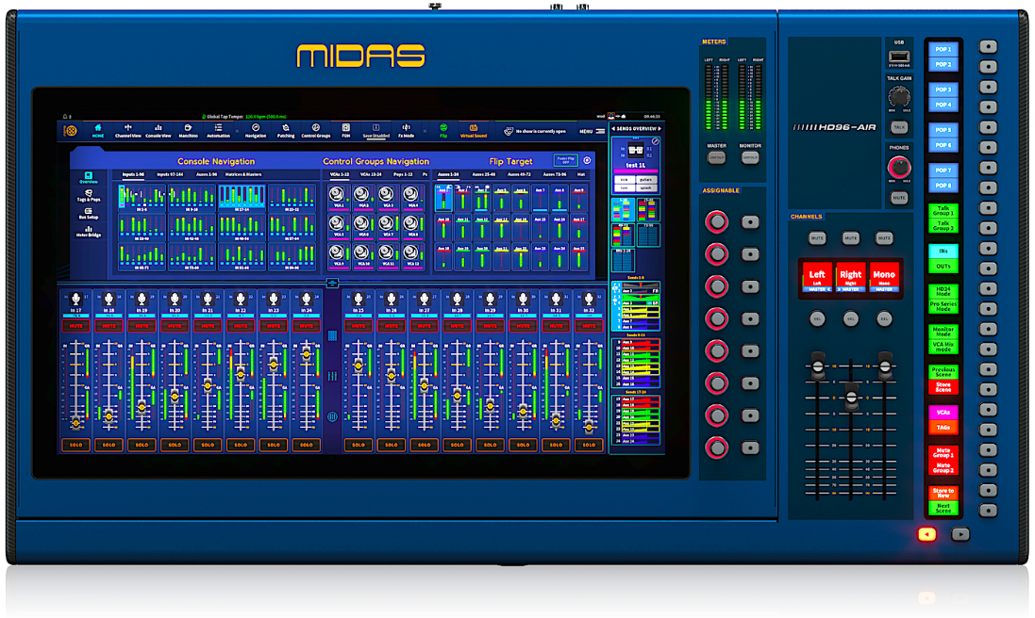Collapse the Sends Overview panel
Screen dimensions: 1035x618
612,129
